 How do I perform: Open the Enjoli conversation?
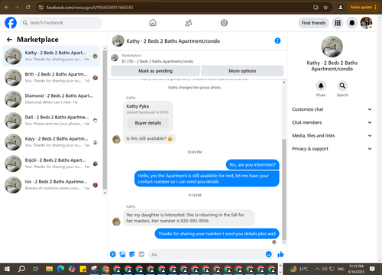coord(51,163)
